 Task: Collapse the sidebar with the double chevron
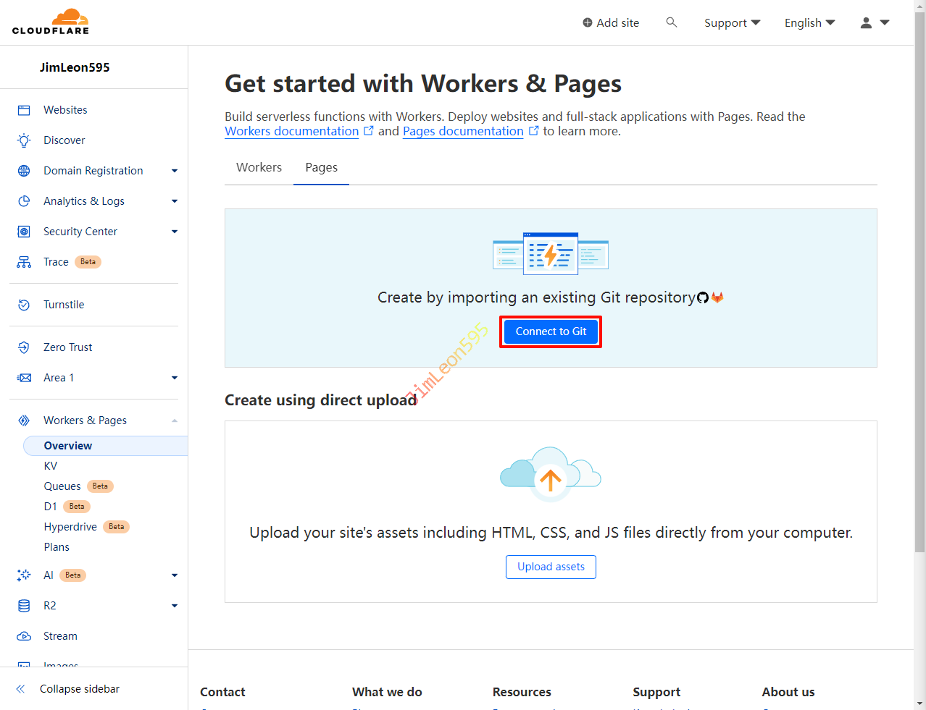click(x=21, y=689)
